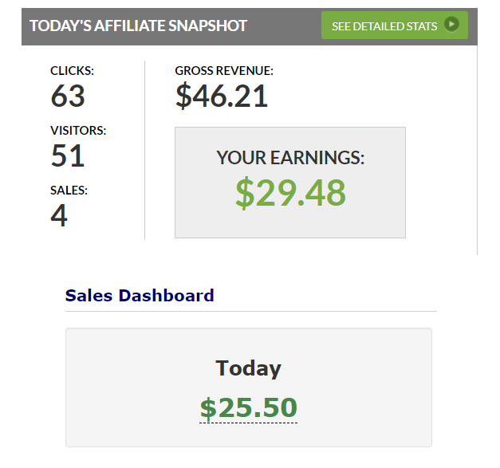
Task: Click the $46.21 gross revenue amount
Action: point(222,96)
